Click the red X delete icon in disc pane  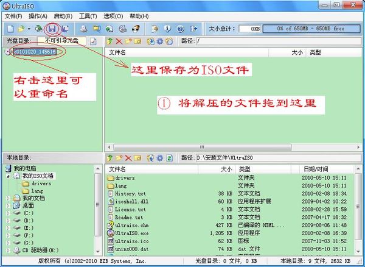pos(119,41)
